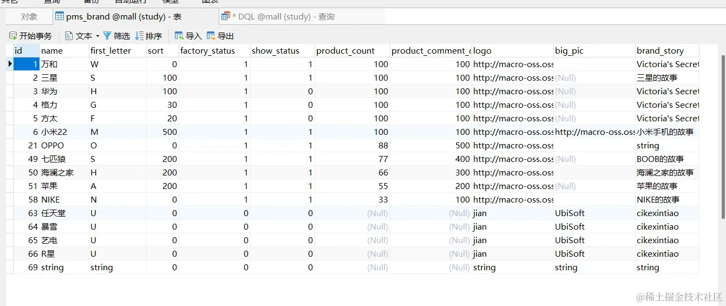726x306 pixels.
Task: Click the 排序 sort button
Action: [148, 36]
